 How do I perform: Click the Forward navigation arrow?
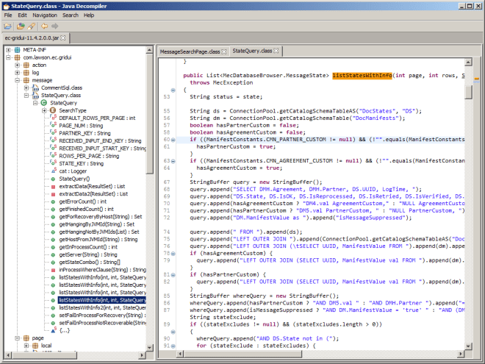[56, 25]
